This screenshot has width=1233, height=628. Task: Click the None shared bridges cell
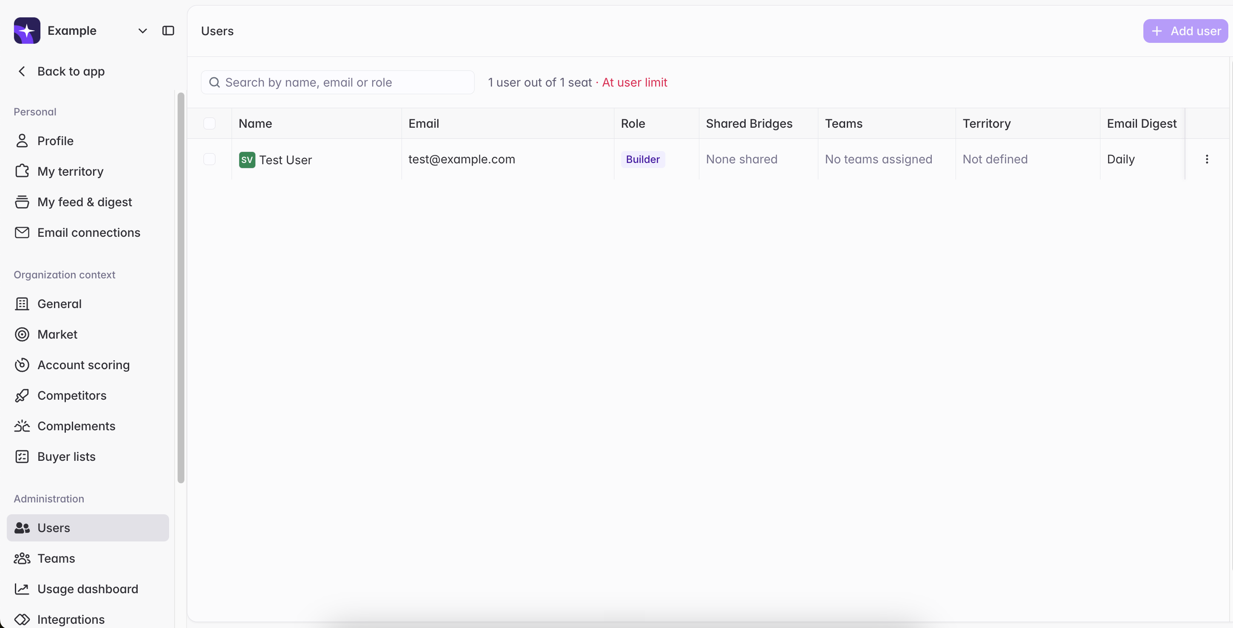click(759, 159)
